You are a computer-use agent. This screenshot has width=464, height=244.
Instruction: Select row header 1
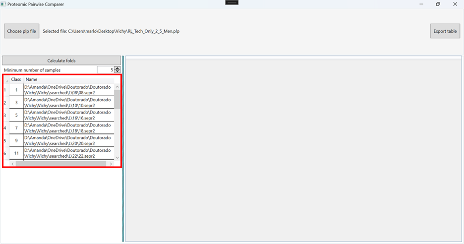(x=6, y=90)
